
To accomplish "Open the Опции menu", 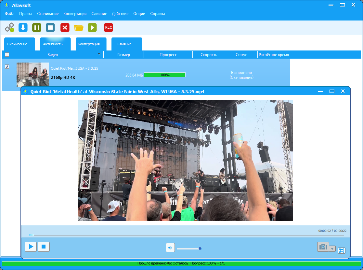I will tap(139, 14).
